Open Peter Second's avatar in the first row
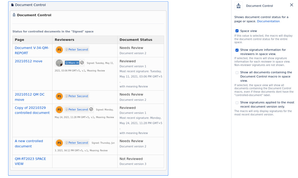Screen dimensions: 298x178 59,49
